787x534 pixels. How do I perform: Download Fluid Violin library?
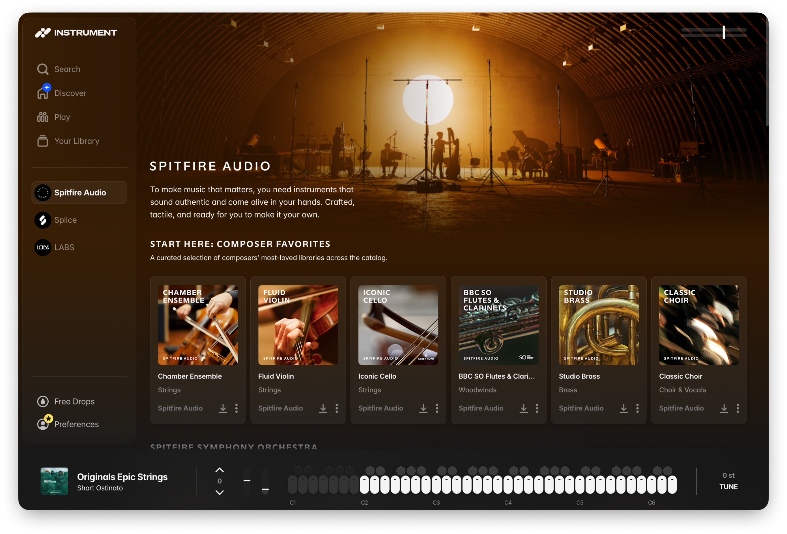[x=323, y=408]
